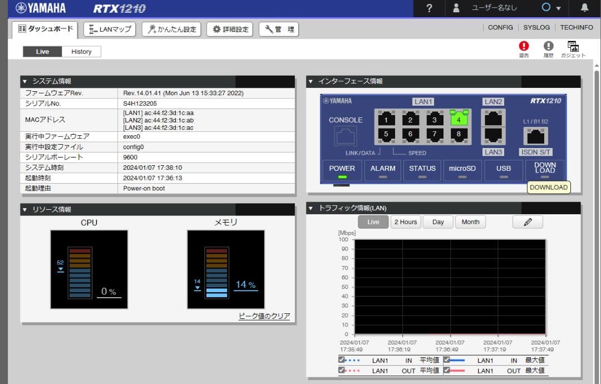Screen dimensions: 601x384
Task: Click the POWER LED indicator
Action: pyautogui.click(x=342, y=176)
